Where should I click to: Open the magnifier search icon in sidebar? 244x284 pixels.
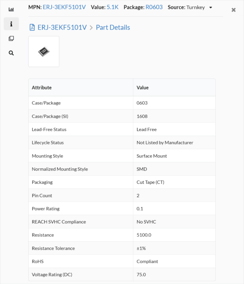pyautogui.click(x=11, y=53)
